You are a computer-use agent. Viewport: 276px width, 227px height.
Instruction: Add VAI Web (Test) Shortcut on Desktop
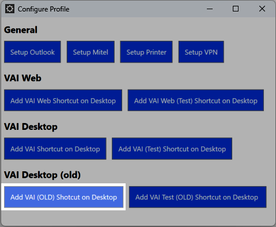click(196, 100)
